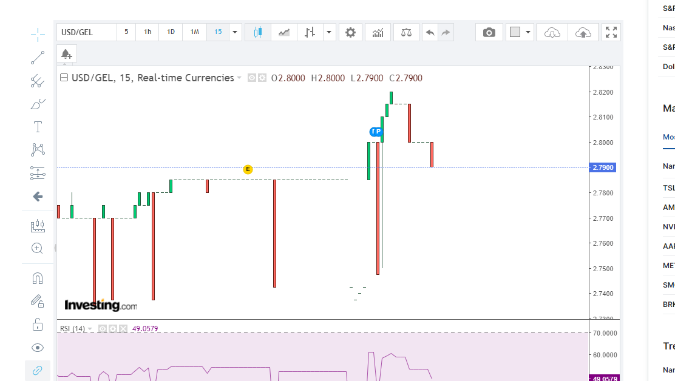675x381 pixels.
Task: Open chart settings gear in toolbar
Action: click(x=350, y=32)
